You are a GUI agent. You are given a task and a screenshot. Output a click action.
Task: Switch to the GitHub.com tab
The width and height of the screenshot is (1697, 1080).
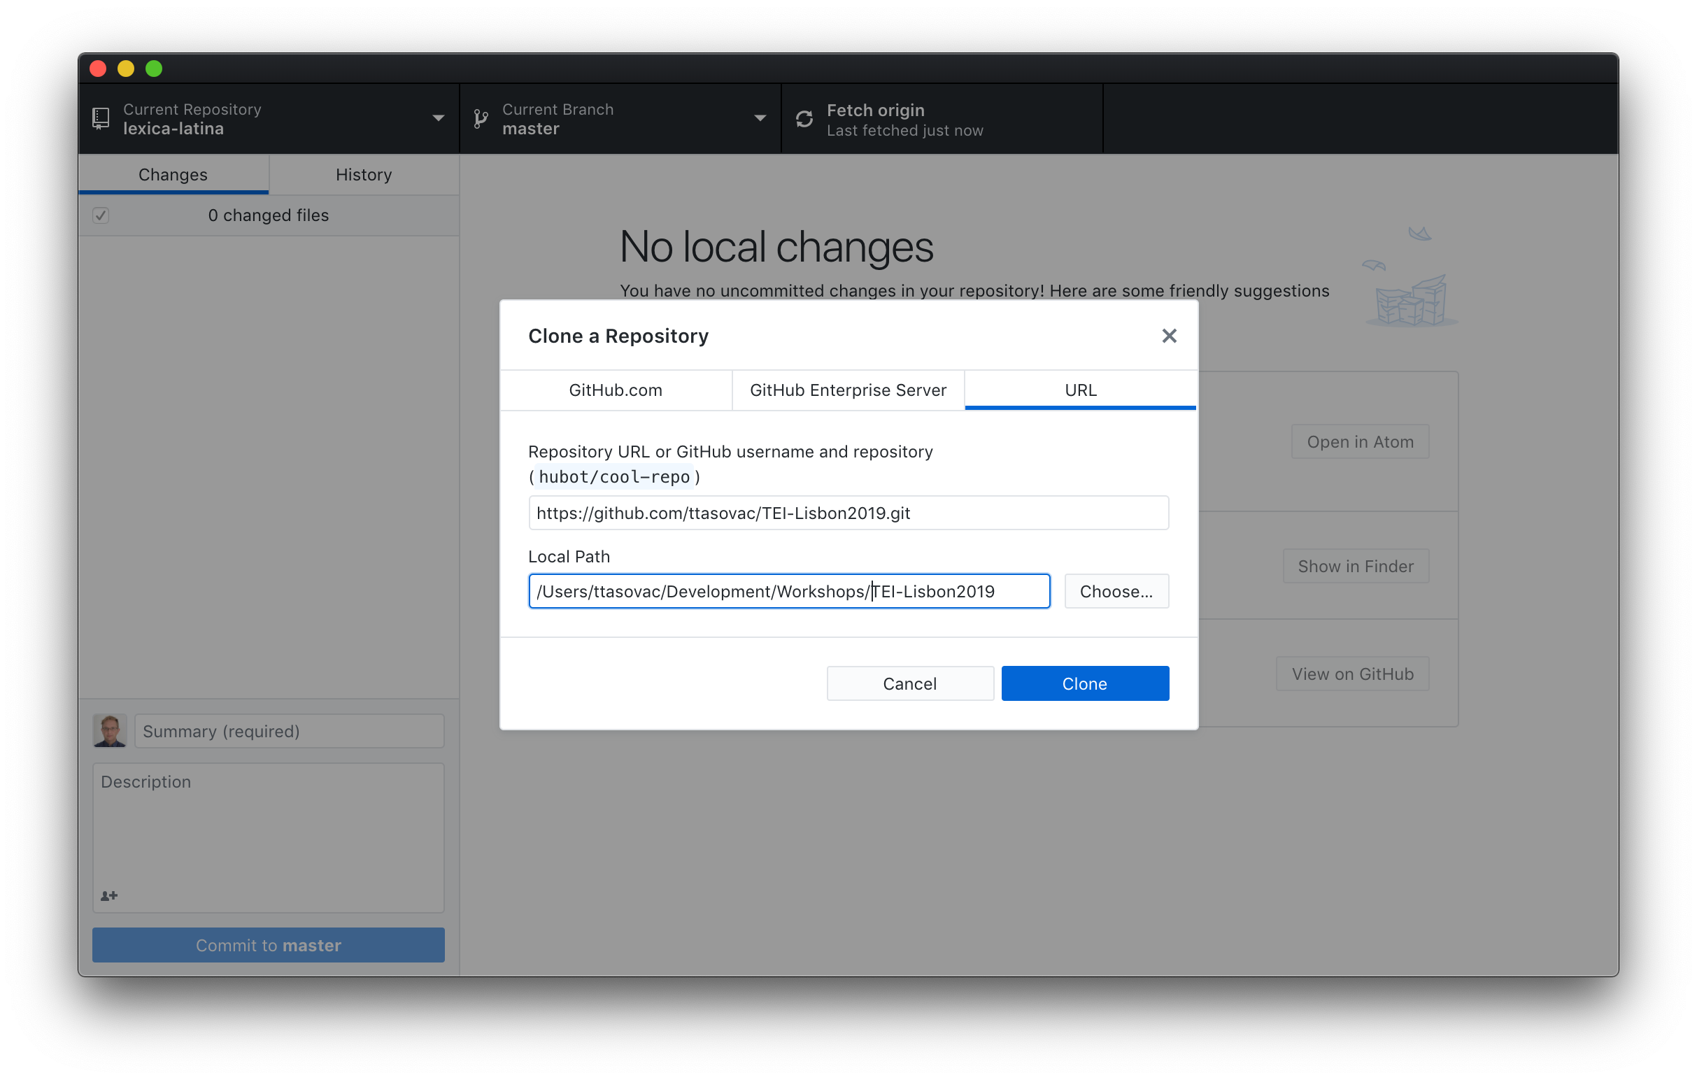click(x=616, y=390)
